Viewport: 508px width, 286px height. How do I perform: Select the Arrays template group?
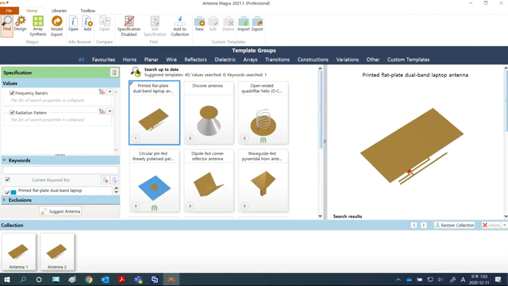click(x=250, y=60)
